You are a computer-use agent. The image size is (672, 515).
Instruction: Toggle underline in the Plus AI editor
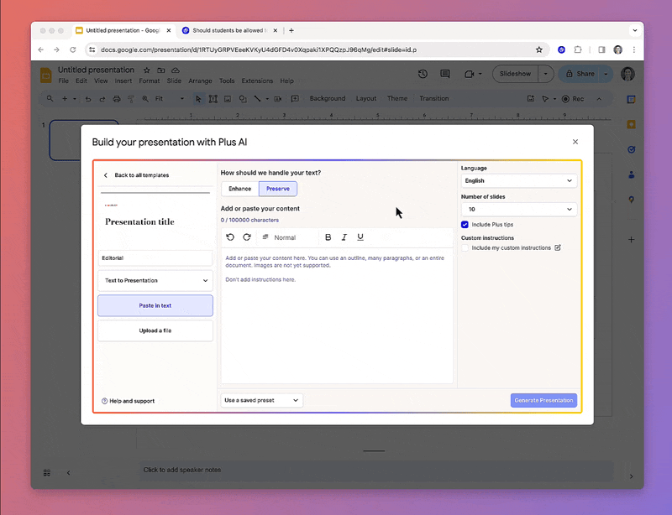(360, 237)
